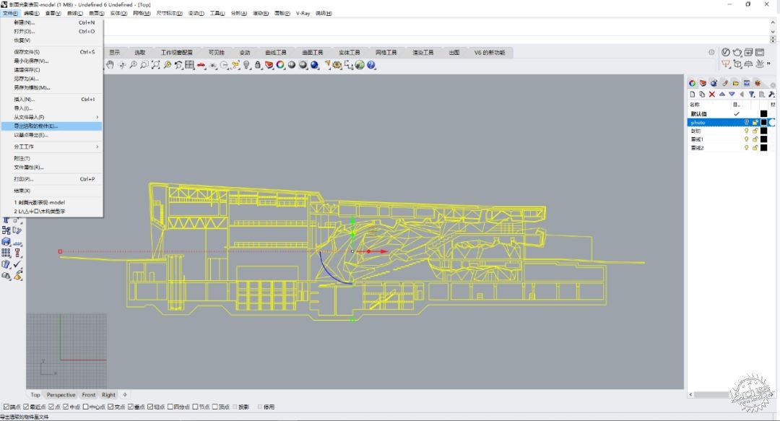780x421 pixels.
Task: Expand the 从文件导入 submenu arrow
Action: (97, 117)
